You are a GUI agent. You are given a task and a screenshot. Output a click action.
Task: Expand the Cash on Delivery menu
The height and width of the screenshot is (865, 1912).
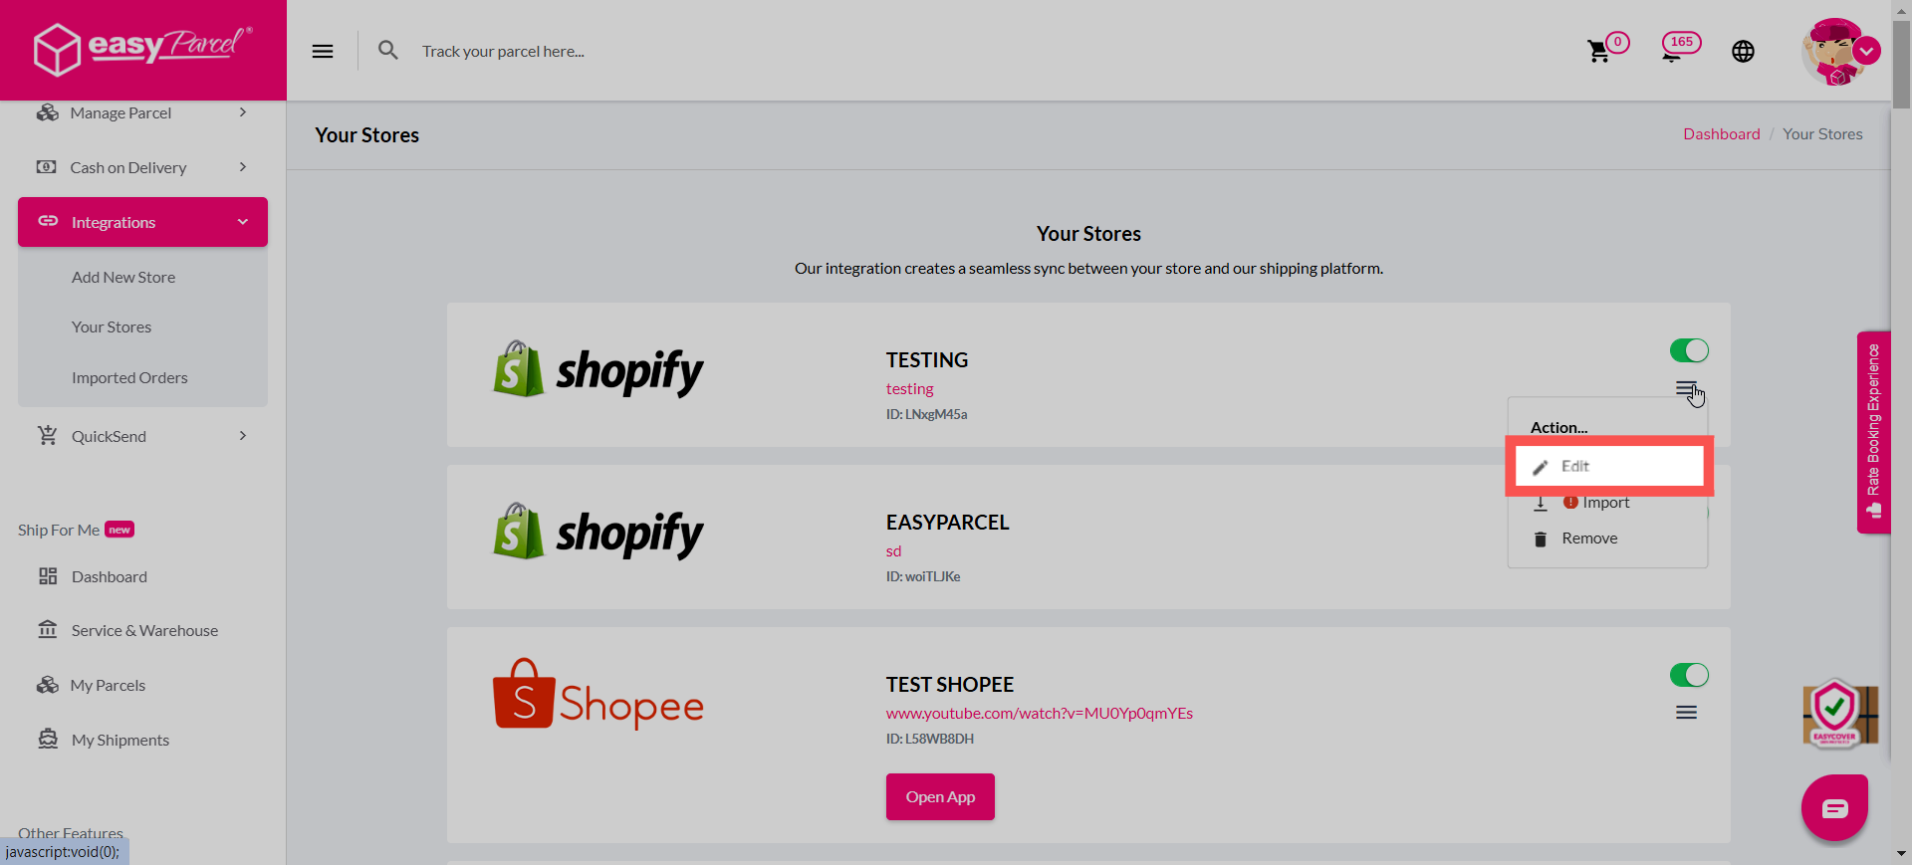142,167
